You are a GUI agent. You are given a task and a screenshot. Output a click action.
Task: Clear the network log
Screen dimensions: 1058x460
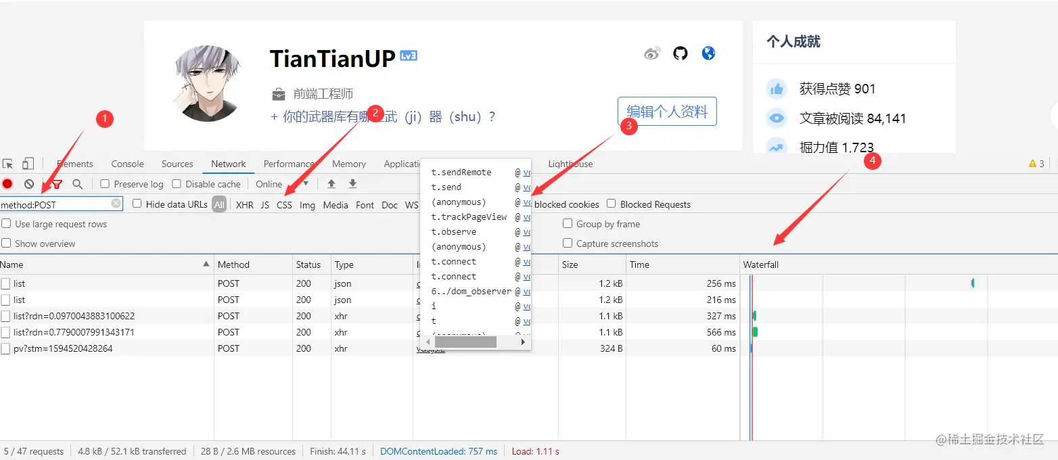click(29, 184)
